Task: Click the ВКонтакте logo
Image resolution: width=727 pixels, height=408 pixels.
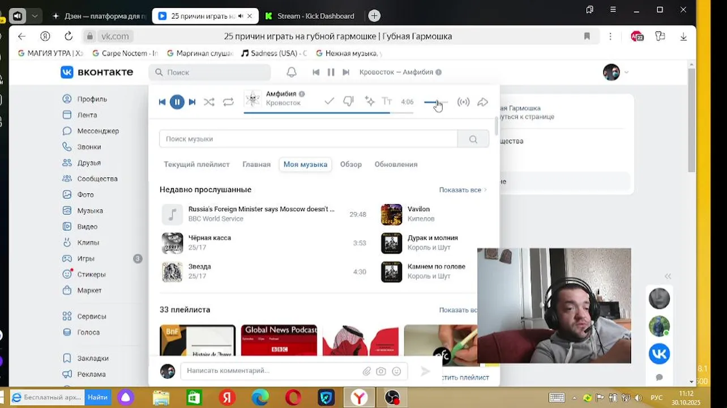Action: click(97, 72)
